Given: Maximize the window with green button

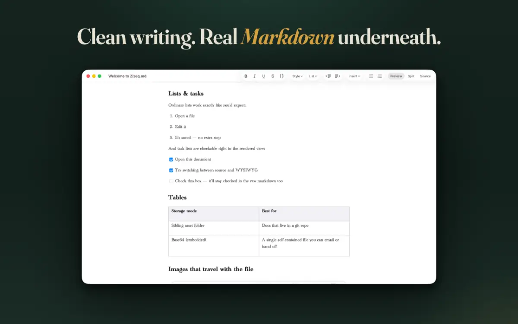Looking at the screenshot, I should click(99, 76).
